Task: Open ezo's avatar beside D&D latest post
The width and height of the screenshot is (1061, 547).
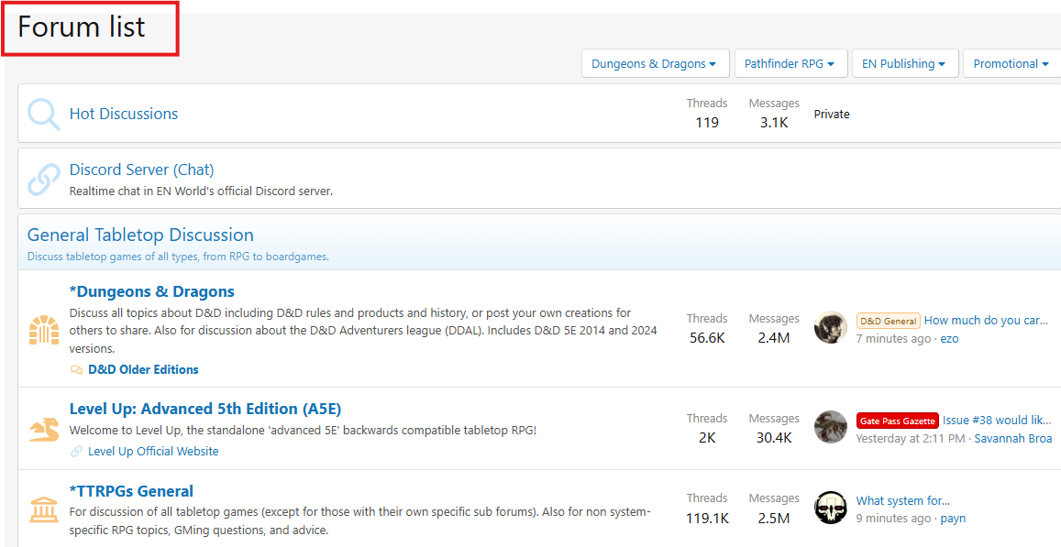Action: click(830, 328)
